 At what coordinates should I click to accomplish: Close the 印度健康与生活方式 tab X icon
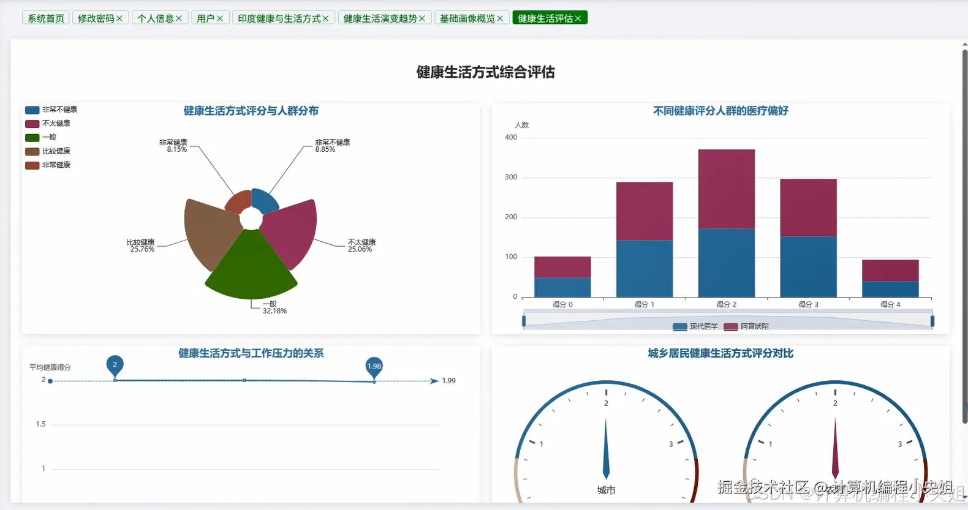(x=325, y=18)
